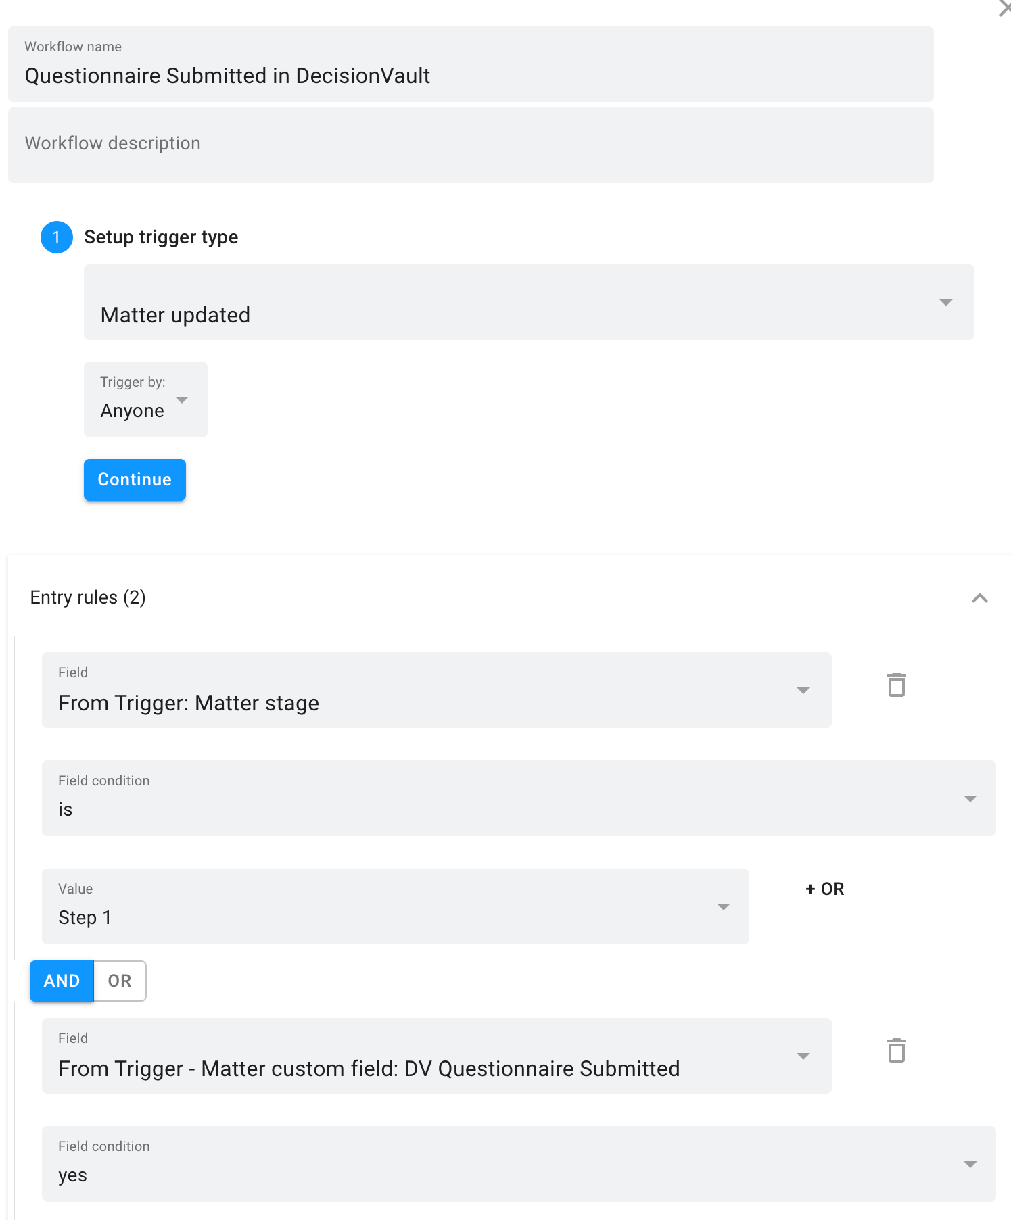Collapse the Entry rules section

[x=979, y=598]
